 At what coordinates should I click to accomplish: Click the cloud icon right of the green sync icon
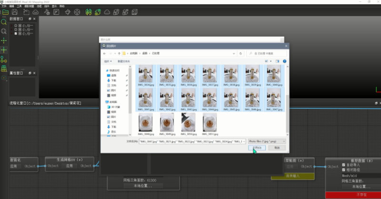107,12
